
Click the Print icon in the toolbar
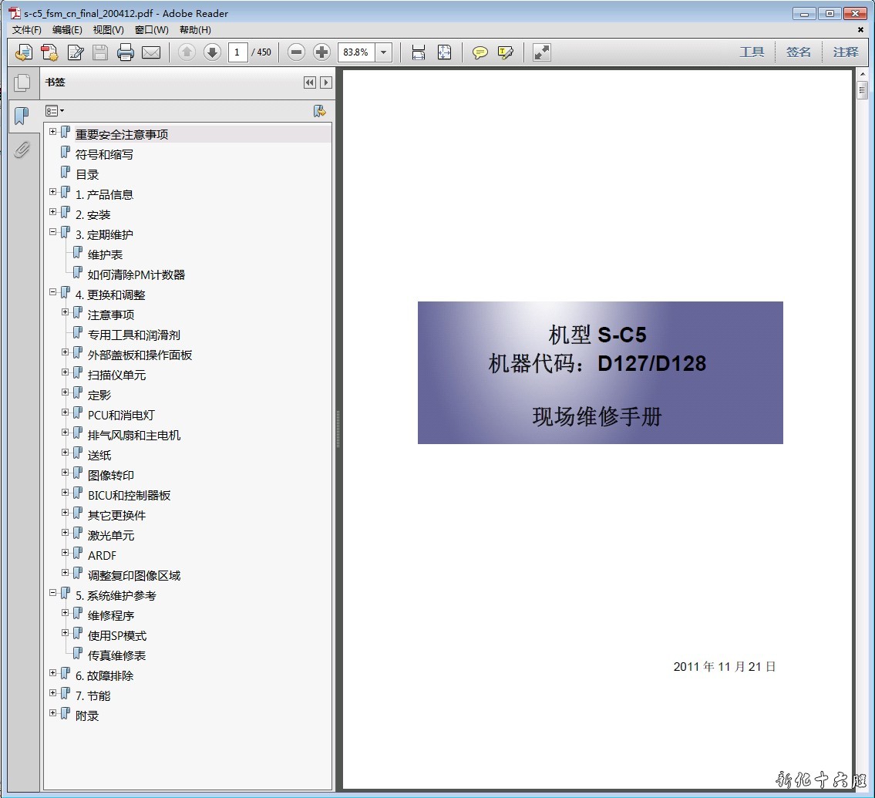pyautogui.click(x=126, y=52)
